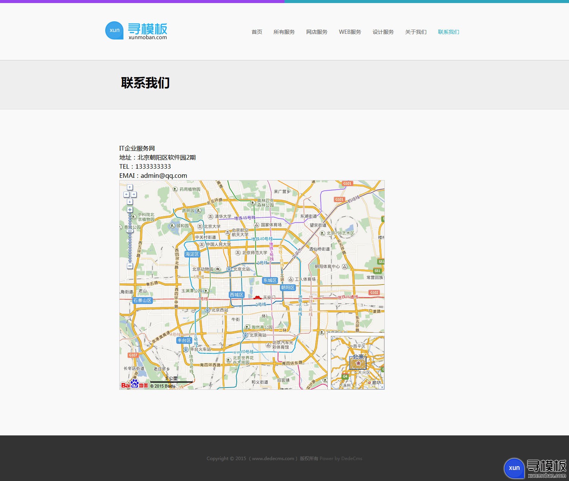Click the 石景山区 district label

click(x=142, y=301)
